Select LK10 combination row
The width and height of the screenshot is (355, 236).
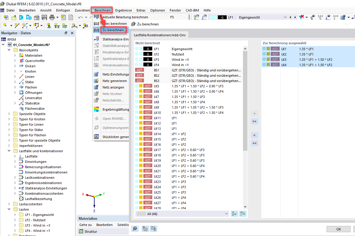tap(188, 113)
